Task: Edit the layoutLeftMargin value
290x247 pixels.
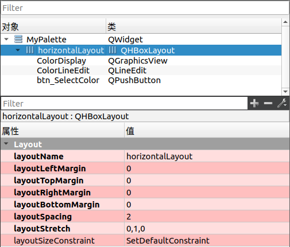Action: coord(207,168)
